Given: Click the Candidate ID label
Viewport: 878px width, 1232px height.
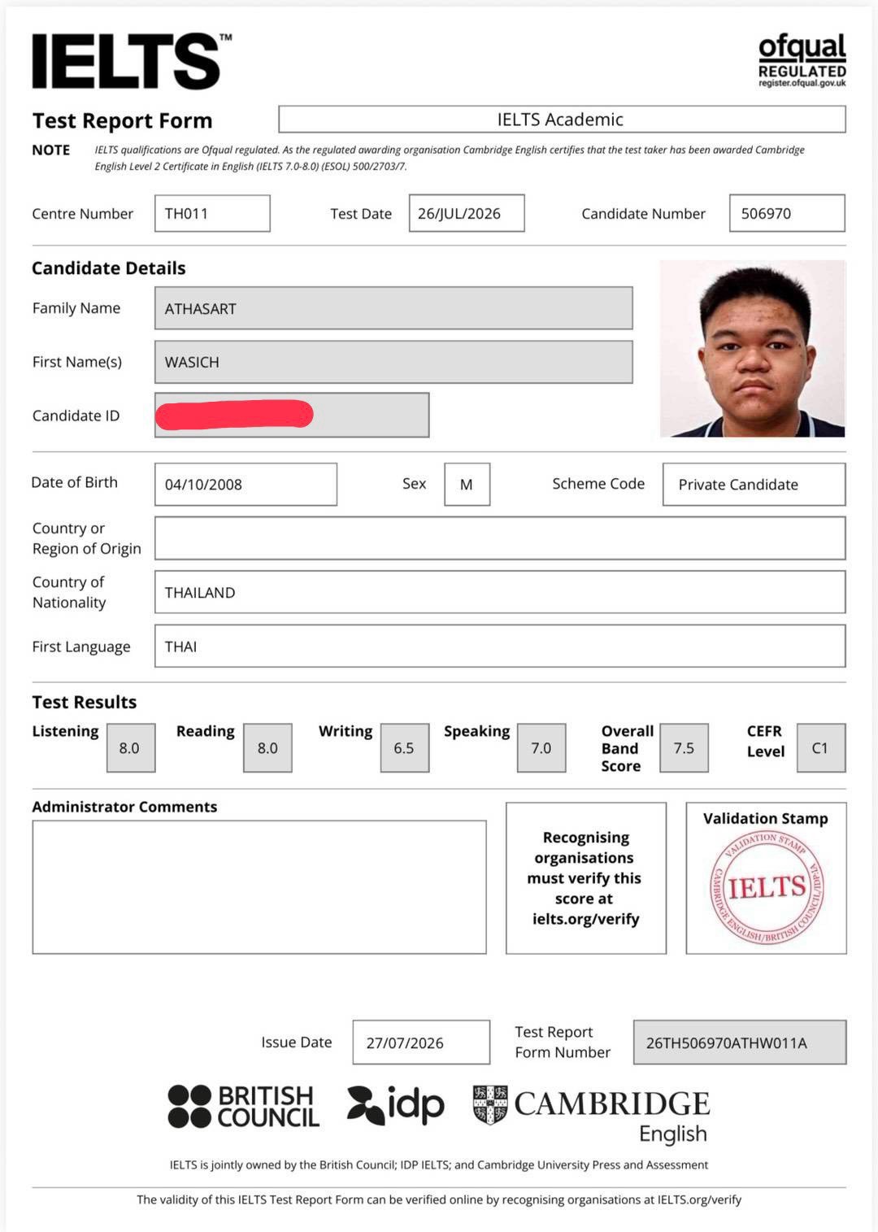Looking at the screenshot, I should (76, 416).
